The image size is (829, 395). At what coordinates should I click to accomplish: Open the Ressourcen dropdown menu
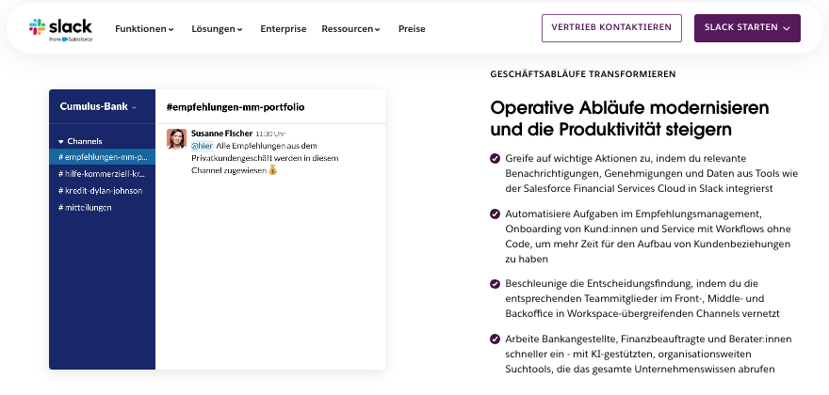pyautogui.click(x=350, y=29)
